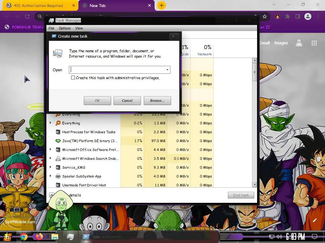Open the Search Labs flask icon
This screenshot has width=325, height=243.
tap(299, 43)
